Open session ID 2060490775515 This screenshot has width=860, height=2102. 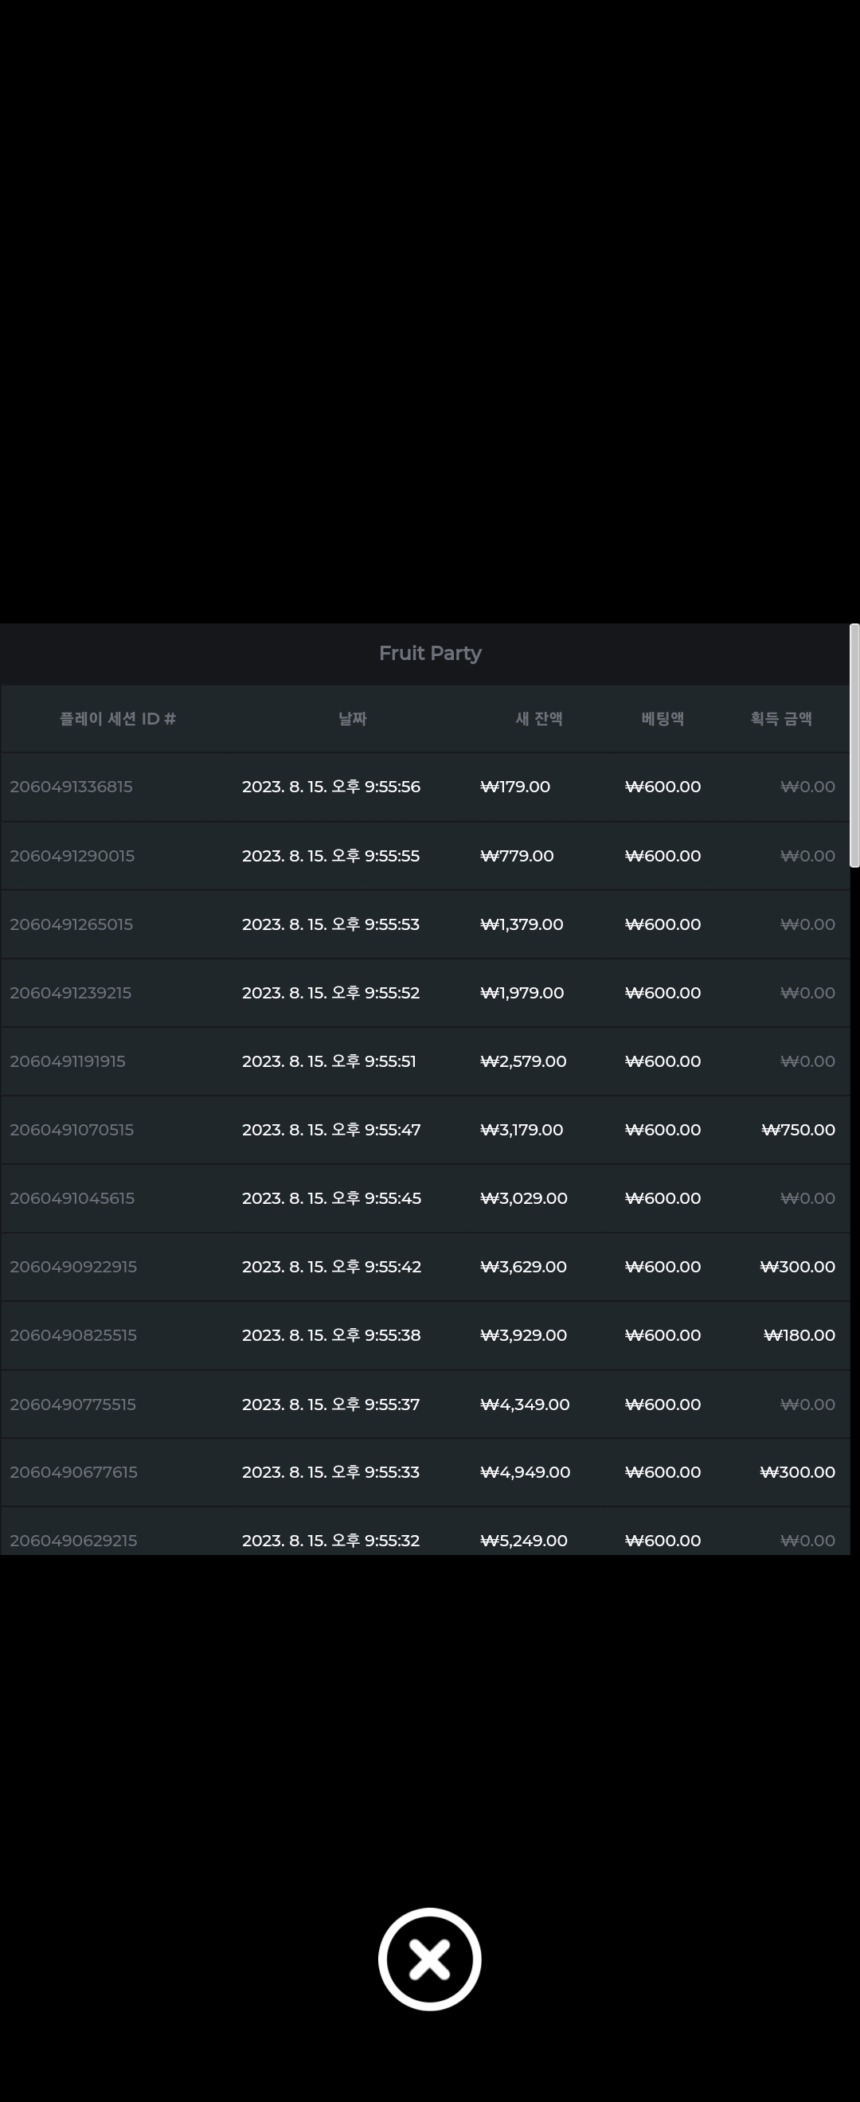tap(72, 1405)
